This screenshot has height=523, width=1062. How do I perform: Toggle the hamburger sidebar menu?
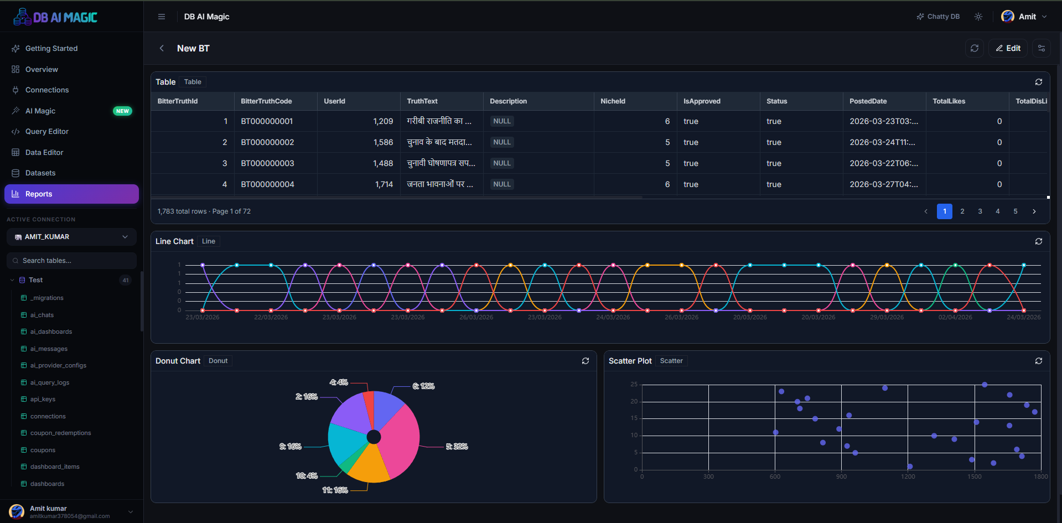coord(162,17)
